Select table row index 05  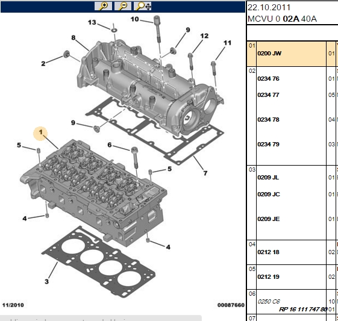pos(252,269)
